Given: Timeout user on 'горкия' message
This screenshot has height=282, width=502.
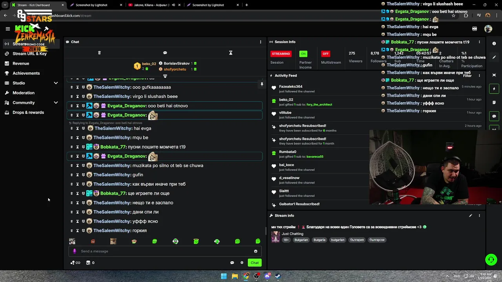Looking at the screenshot, I should point(77,231).
